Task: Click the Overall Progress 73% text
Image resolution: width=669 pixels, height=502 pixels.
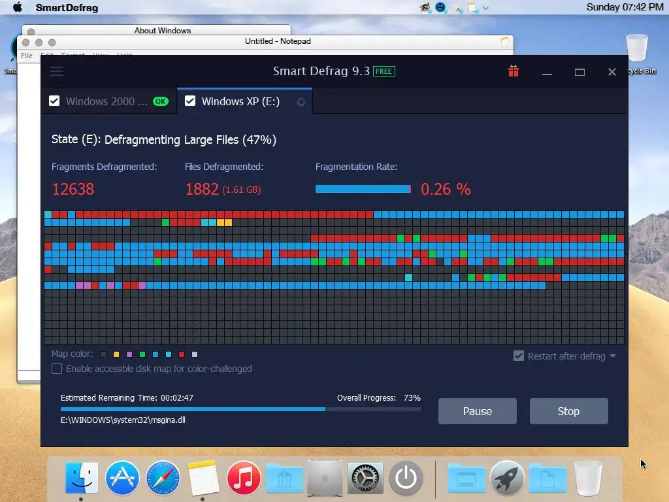Action: tap(379, 398)
